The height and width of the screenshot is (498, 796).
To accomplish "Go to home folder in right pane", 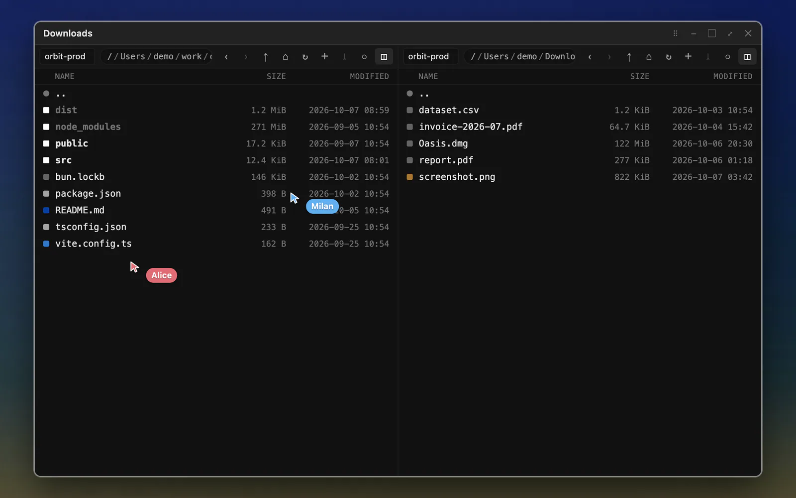I will click(649, 57).
